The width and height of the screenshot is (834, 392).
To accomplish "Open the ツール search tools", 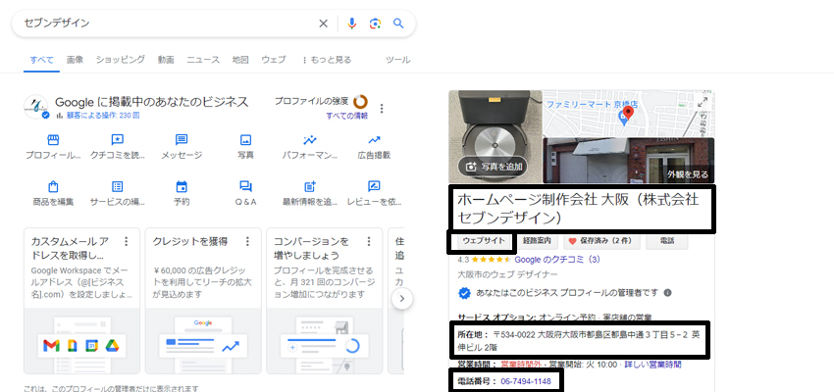I will [x=397, y=60].
